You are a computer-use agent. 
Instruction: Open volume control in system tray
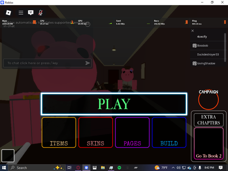178,168
